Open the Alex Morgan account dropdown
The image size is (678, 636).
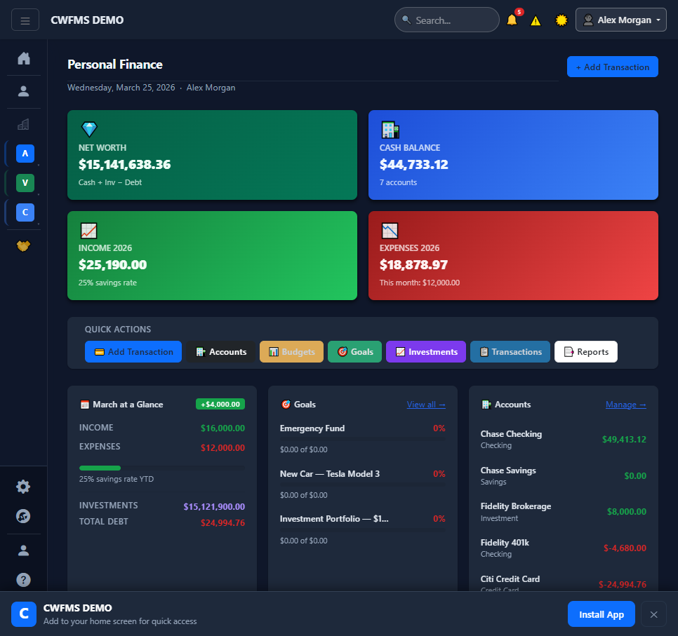coord(620,20)
